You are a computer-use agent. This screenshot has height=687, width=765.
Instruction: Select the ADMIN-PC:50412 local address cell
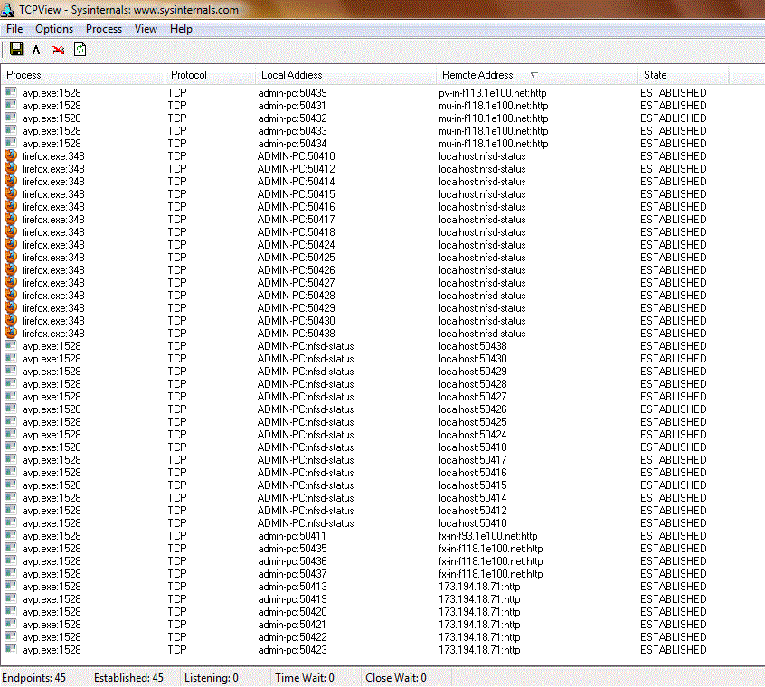(297, 169)
